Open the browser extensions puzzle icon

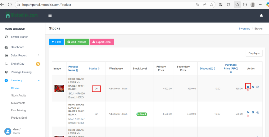tap(229, 5)
